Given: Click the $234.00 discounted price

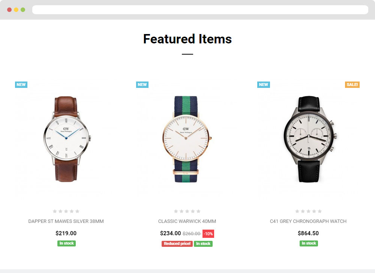Looking at the screenshot, I should tap(171, 233).
